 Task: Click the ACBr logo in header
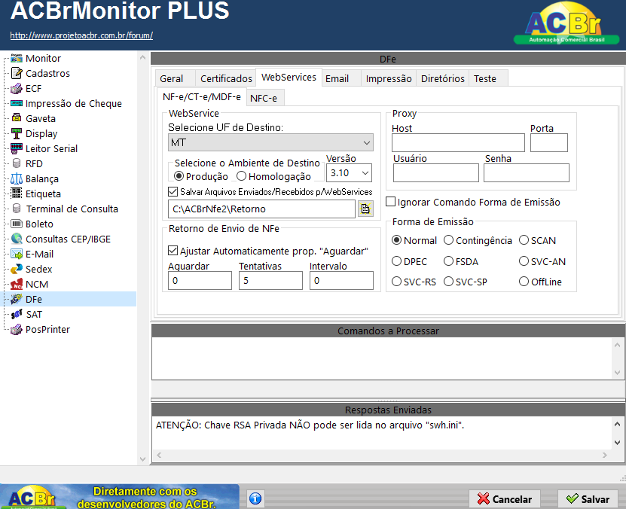(x=566, y=23)
